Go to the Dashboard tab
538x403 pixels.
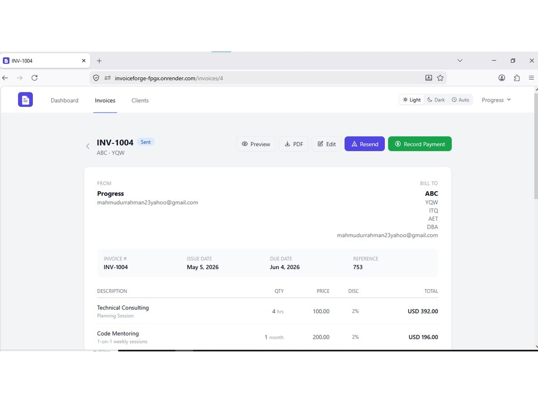pos(65,100)
